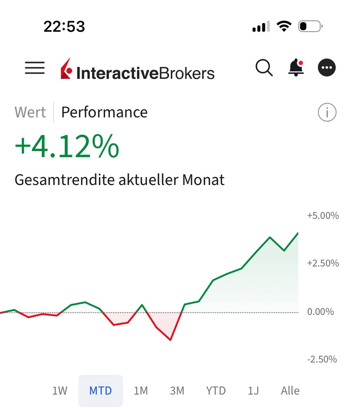
Task: Open the notifications bell
Action: tap(296, 68)
